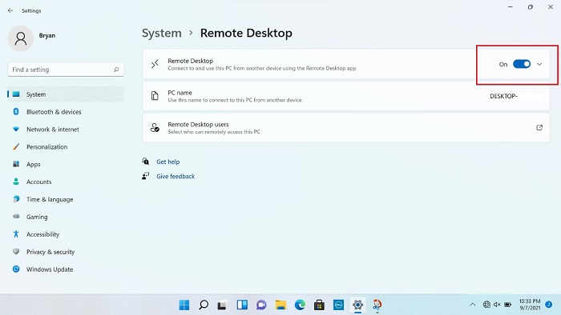
Task: Click the search magnifier in Find a setting
Action: click(116, 70)
